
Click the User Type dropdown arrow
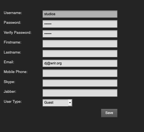pyautogui.click(x=70, y=103)
